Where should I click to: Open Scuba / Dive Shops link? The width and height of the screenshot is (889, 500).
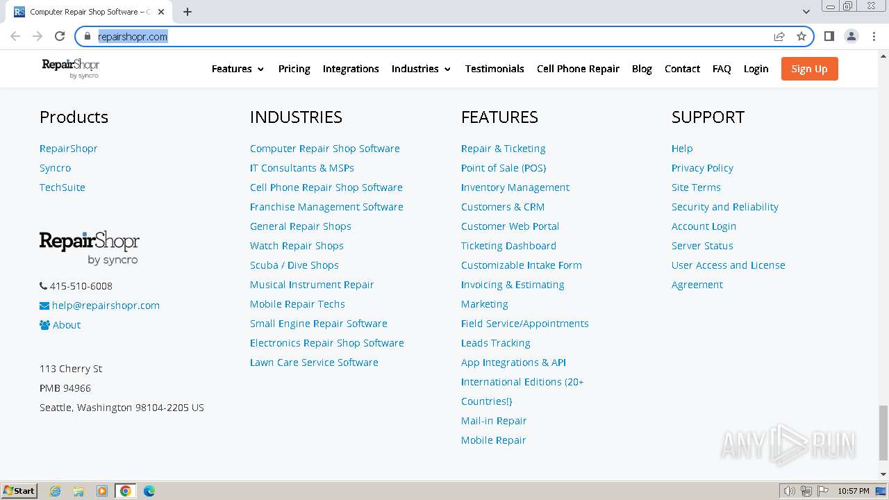coord(294,265)
